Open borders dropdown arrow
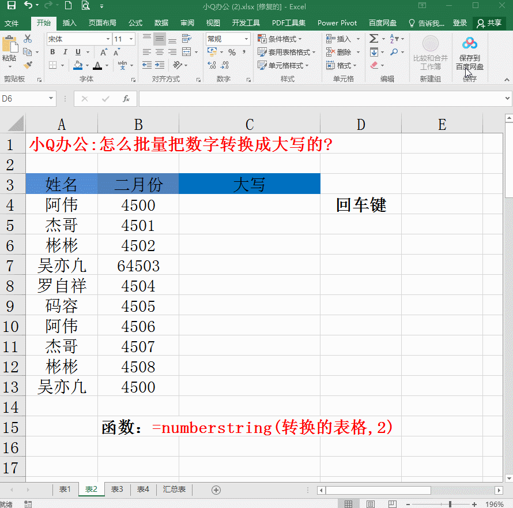The image size is (513, 508). pos(62,66)
